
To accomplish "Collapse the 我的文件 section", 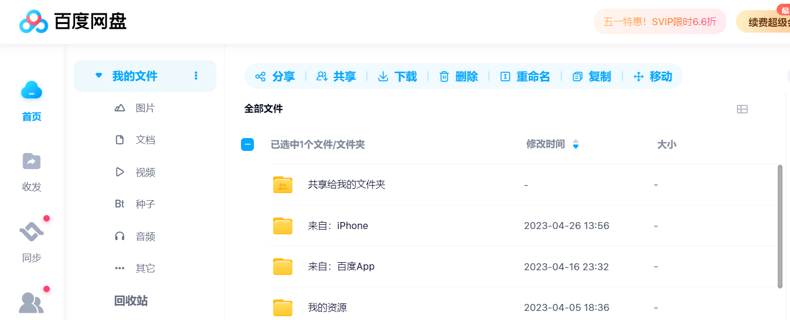I will click(98, 75).
